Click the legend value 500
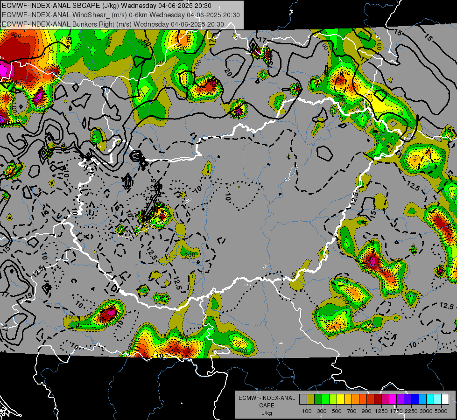 tap(337, 411)
